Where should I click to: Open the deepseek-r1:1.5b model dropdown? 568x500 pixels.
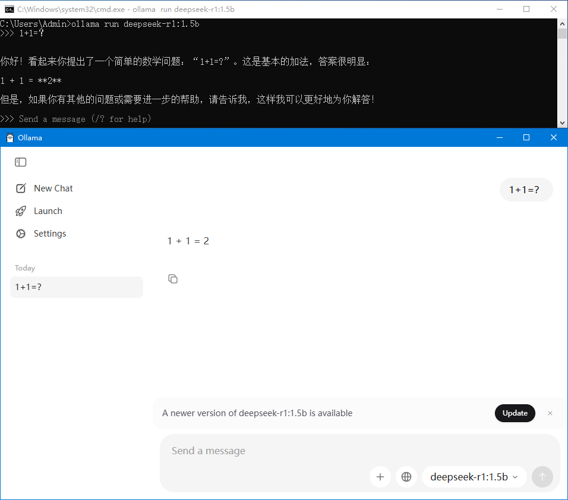(x=474, y=477)
